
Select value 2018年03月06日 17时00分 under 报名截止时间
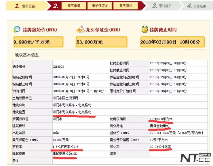[x=71, y=84]
